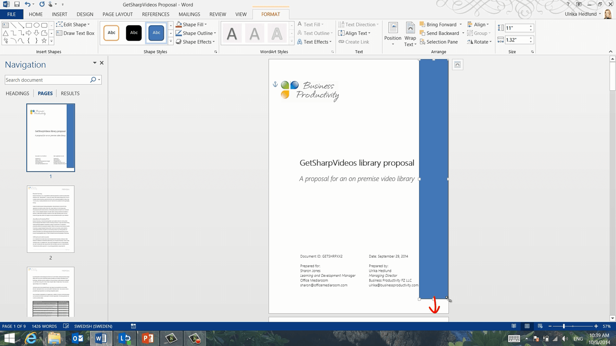Viewport: 616px width, 346px height.
Task: Open the Align dropdown in Arrange
Action: (x=478, y=24)
